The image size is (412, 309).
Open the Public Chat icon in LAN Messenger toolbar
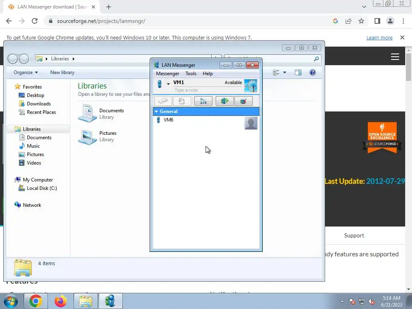(243, 101)
